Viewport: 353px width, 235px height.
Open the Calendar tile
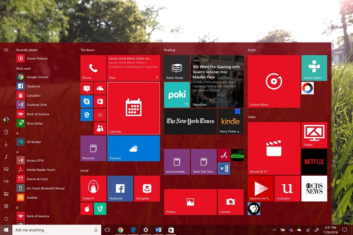[134, 108]
